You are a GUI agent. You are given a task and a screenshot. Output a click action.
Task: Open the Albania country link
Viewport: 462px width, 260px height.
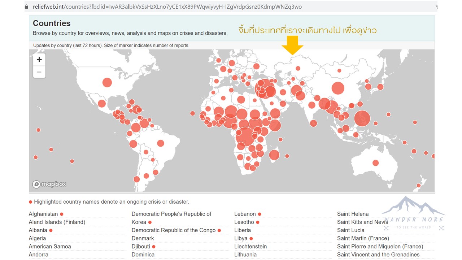point(38,230)
